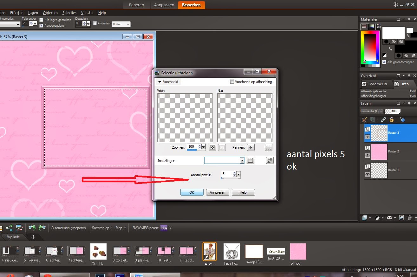Viewport: 417px width, 277px height.
Task: Hide the Raster 2 layer
Action: tap(368, 156)
